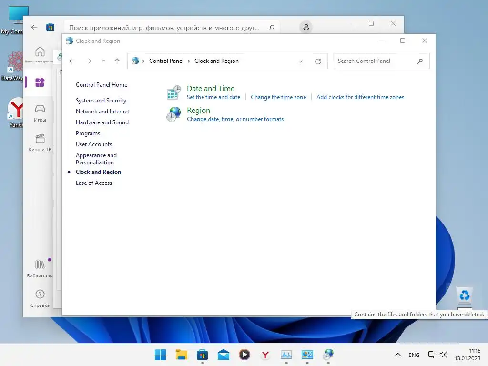Open the clock showing 11:16
Image resolution: width=488 pixels, height=366 pixels.
click(468, 355)
